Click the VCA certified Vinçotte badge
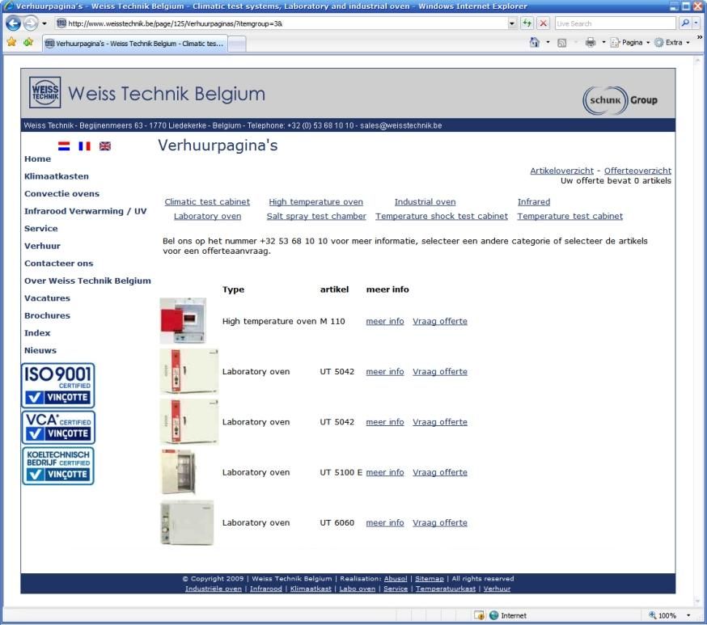The width and height of the screenshot is (707, 625). 58,427
